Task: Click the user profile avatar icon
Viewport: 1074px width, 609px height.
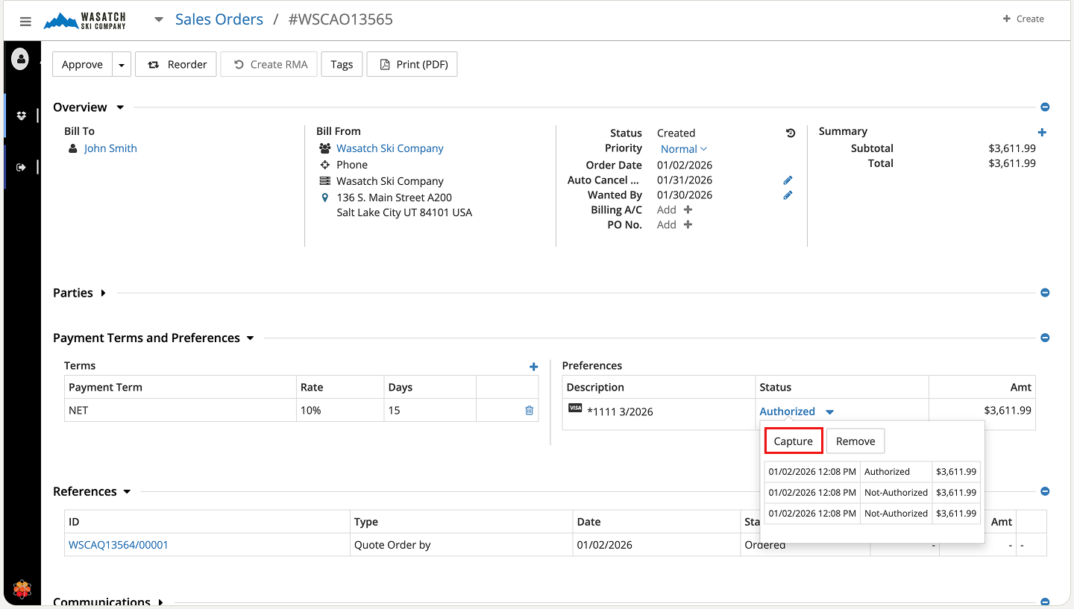Action: tap(20, 59)
